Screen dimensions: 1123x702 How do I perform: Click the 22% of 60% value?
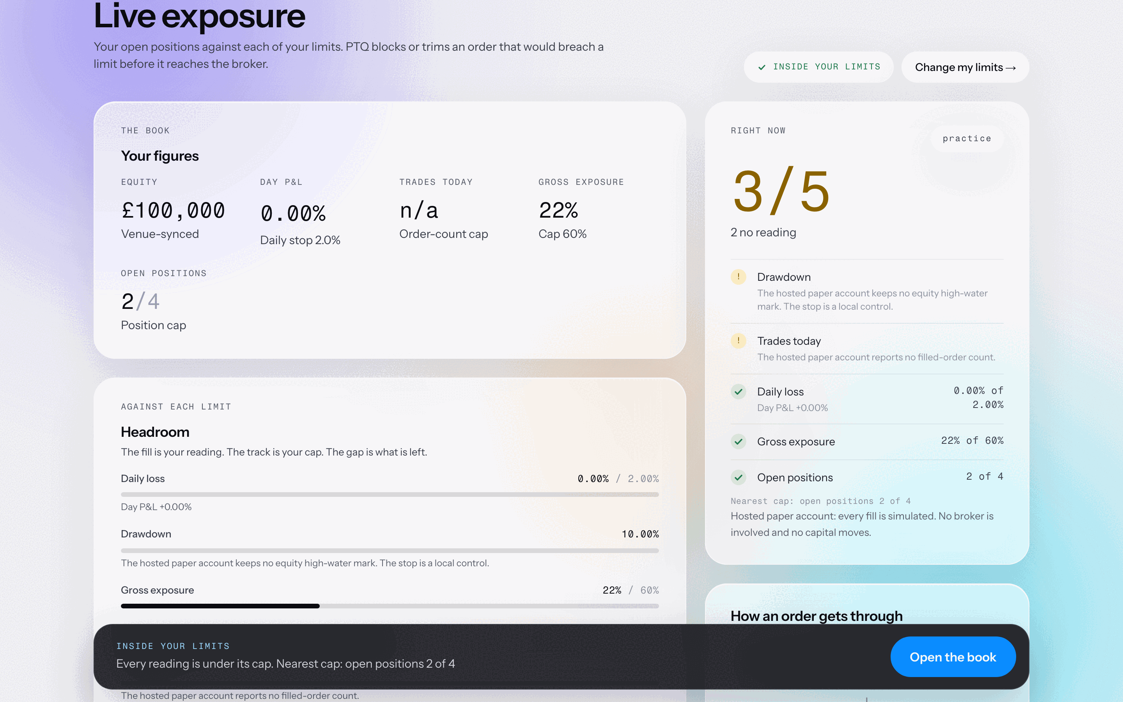pyautogui.click(x=972, y=441)
